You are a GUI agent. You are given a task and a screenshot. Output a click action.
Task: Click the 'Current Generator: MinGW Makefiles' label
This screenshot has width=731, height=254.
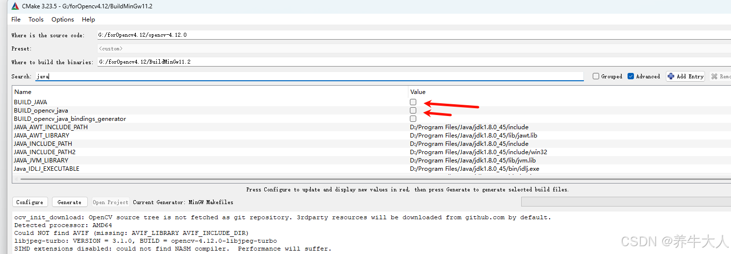[183, 202]
